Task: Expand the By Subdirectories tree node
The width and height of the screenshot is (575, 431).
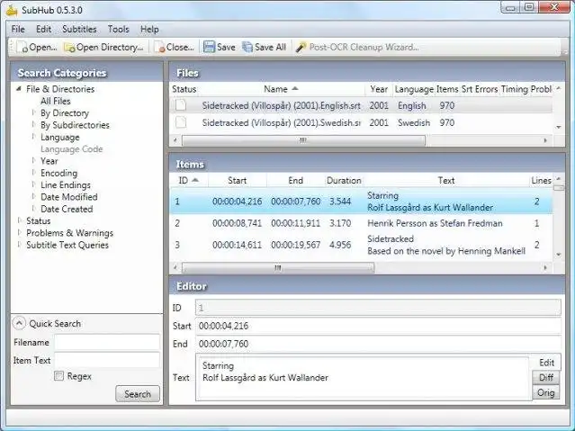Action: click(x=33, y=124)
